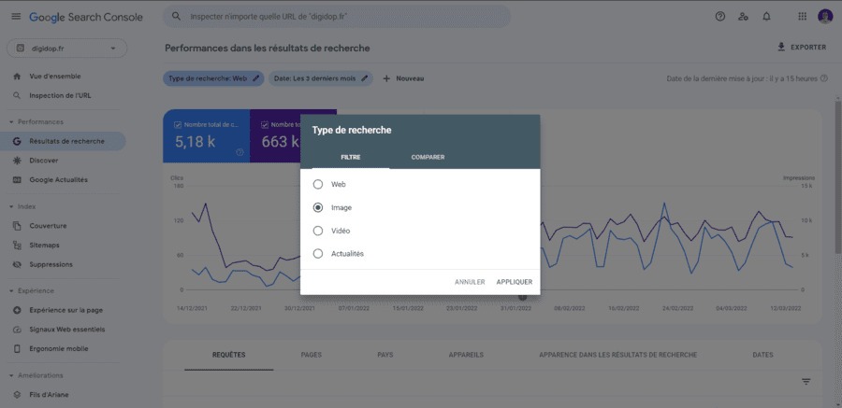
Task: Open the APPAREILS tab
Action: click(466, 355)
